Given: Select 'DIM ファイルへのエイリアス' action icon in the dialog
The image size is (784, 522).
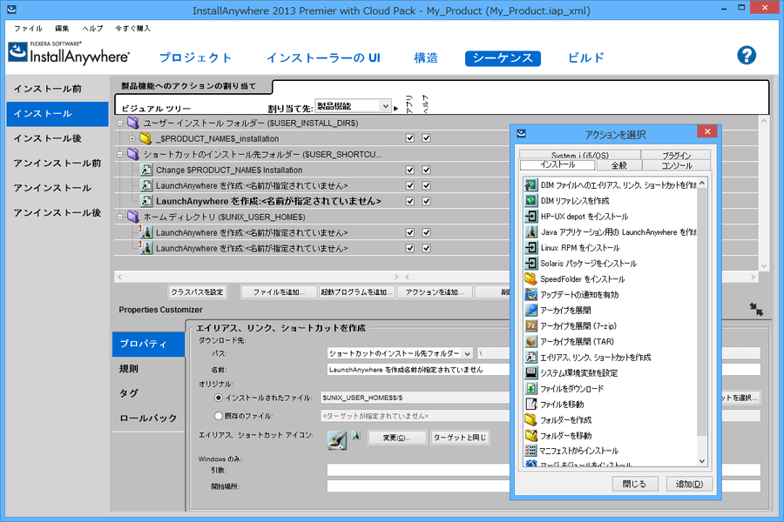Looking at the screenshot, I should [x=531, y=185].
